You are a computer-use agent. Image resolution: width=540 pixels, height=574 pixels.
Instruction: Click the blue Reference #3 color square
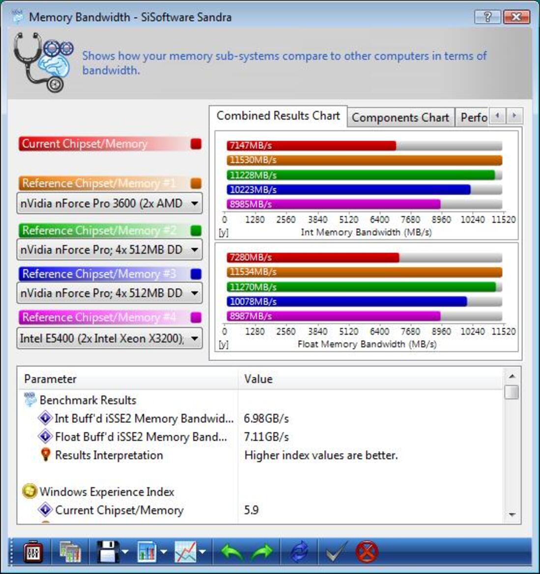[196, 274]
